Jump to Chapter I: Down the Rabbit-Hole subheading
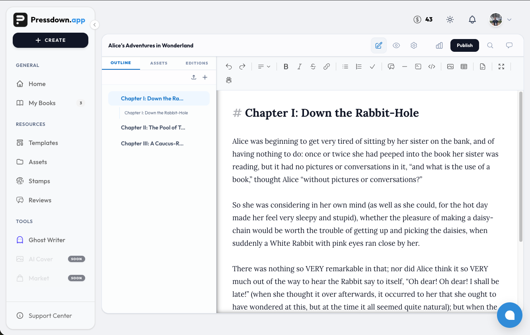Image resolution: width=530 pixels, height=335 pixels. [x=156, y=113]
